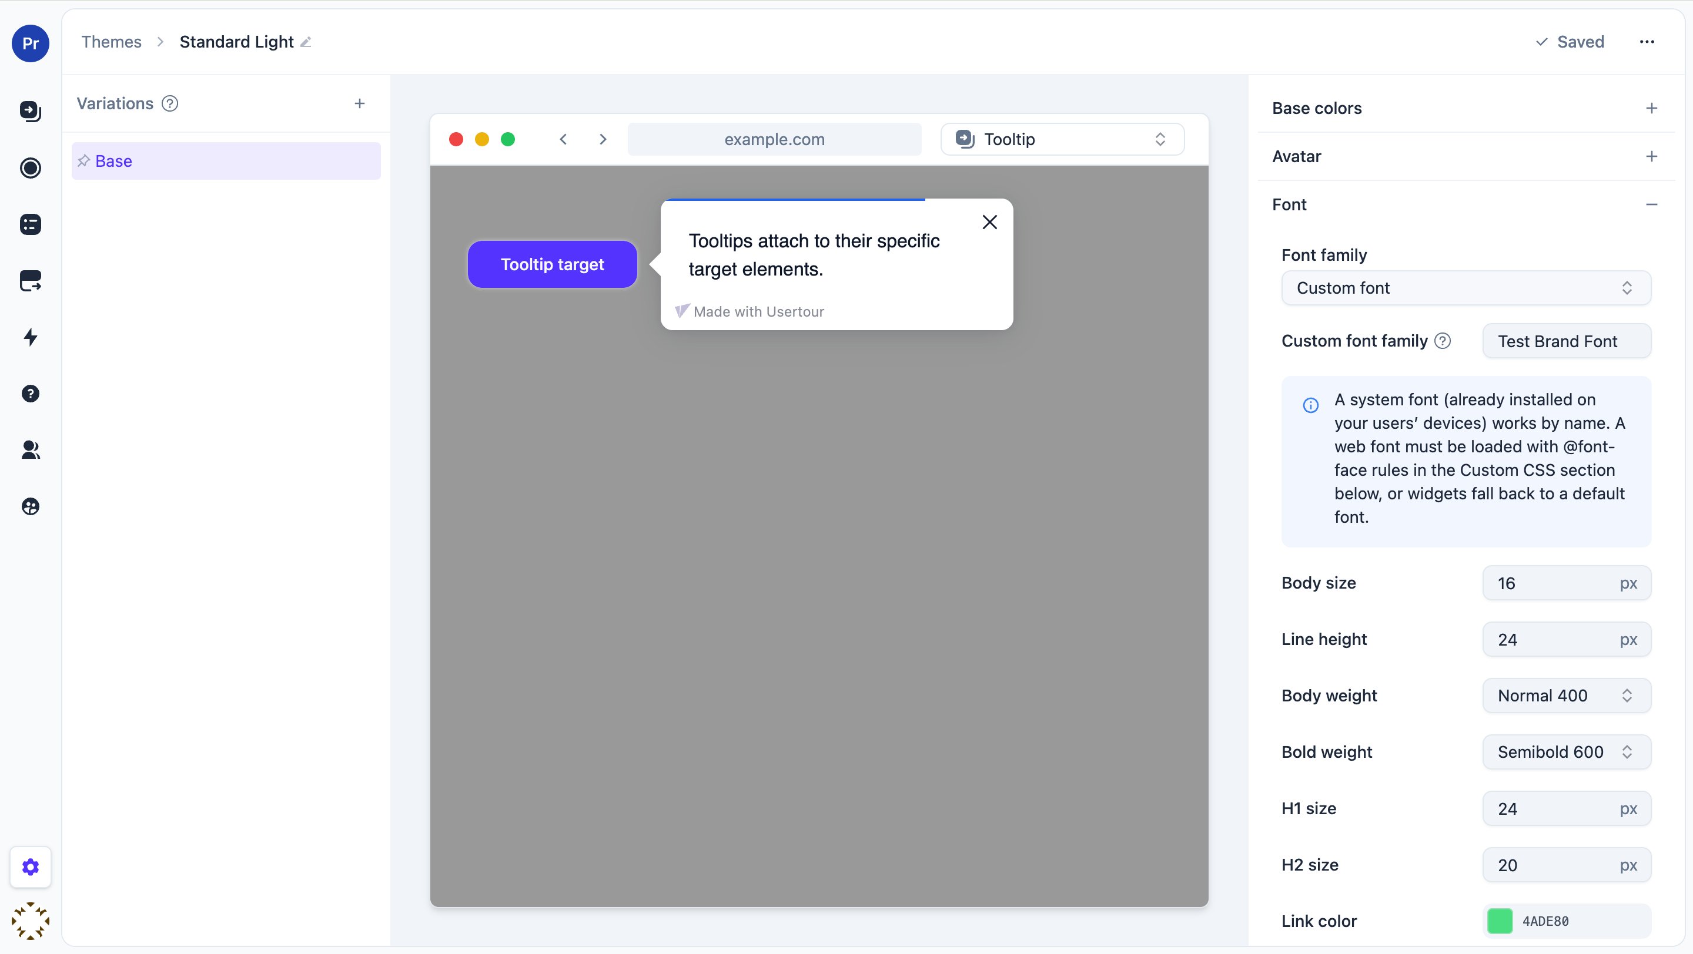Open the three-dot more options menu
The height and width of the screenshot is (954, 1693).
pyautogui.click(x=1647, y=42)
